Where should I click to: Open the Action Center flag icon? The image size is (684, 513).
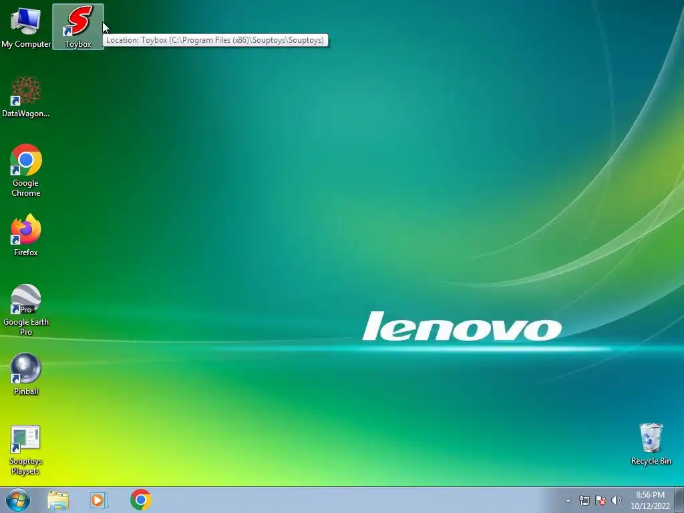coord(601,500)
